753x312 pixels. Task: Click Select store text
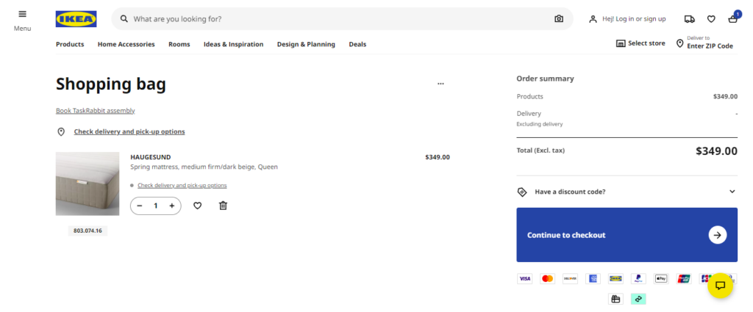click(646, 43)
